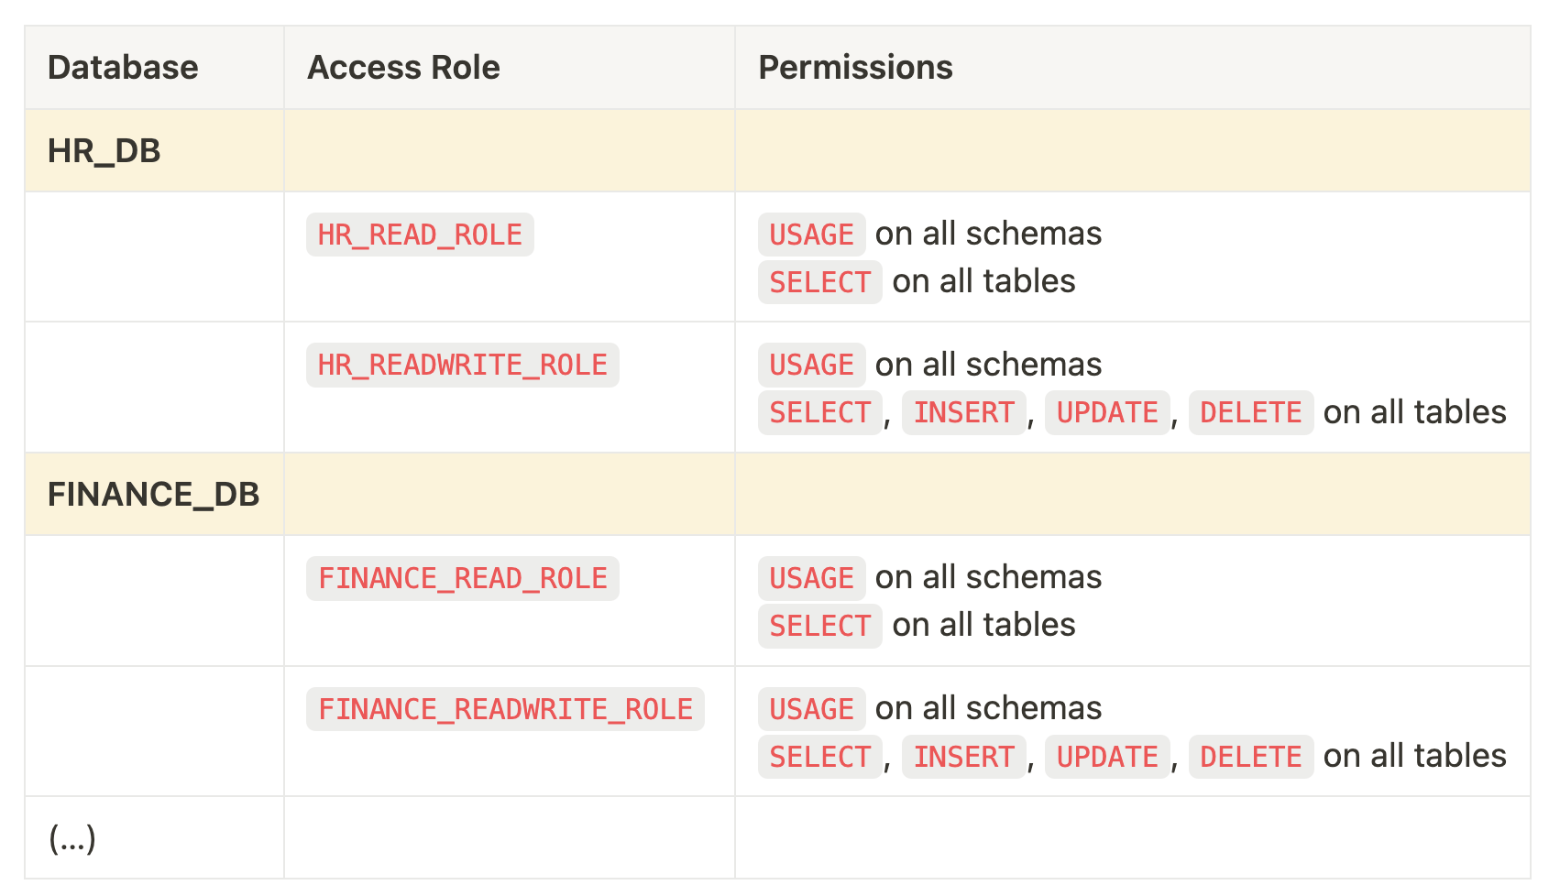Screen dimensions: 1560x896
Task: Click the HR_READWRITE_ROLE code tag
Action: (462, 366)
